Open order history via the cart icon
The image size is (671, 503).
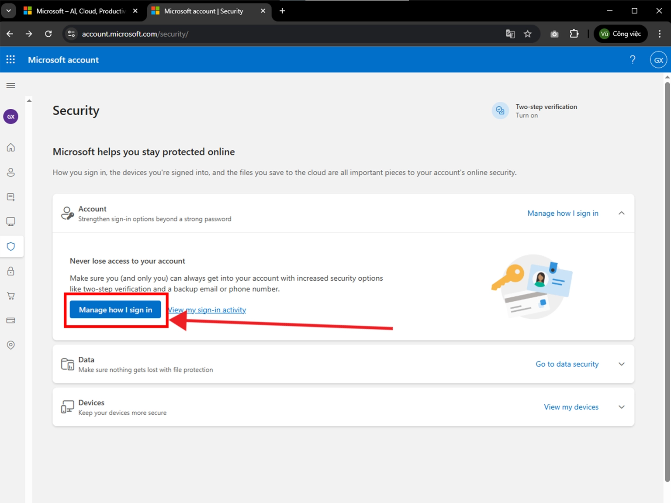[10, 296]
